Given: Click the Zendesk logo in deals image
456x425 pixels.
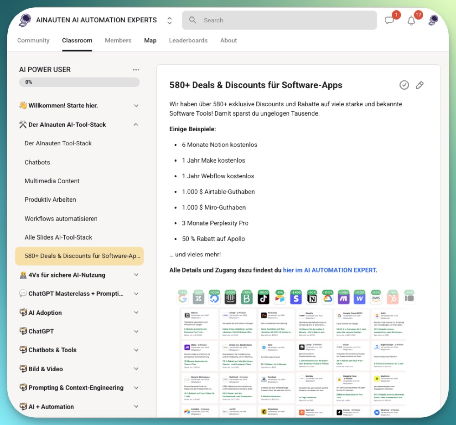Looking at the screenshot, I should (x=199, y=298).
